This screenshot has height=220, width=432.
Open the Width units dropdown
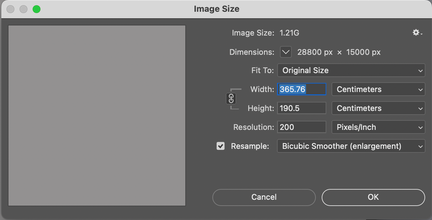(378, 89)
